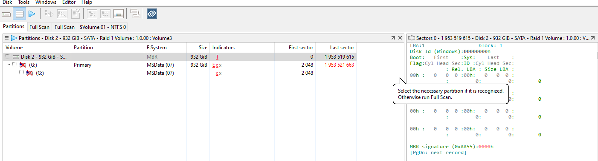Tick the checkbox for the nested (G:) volume

tap(21, 73)
